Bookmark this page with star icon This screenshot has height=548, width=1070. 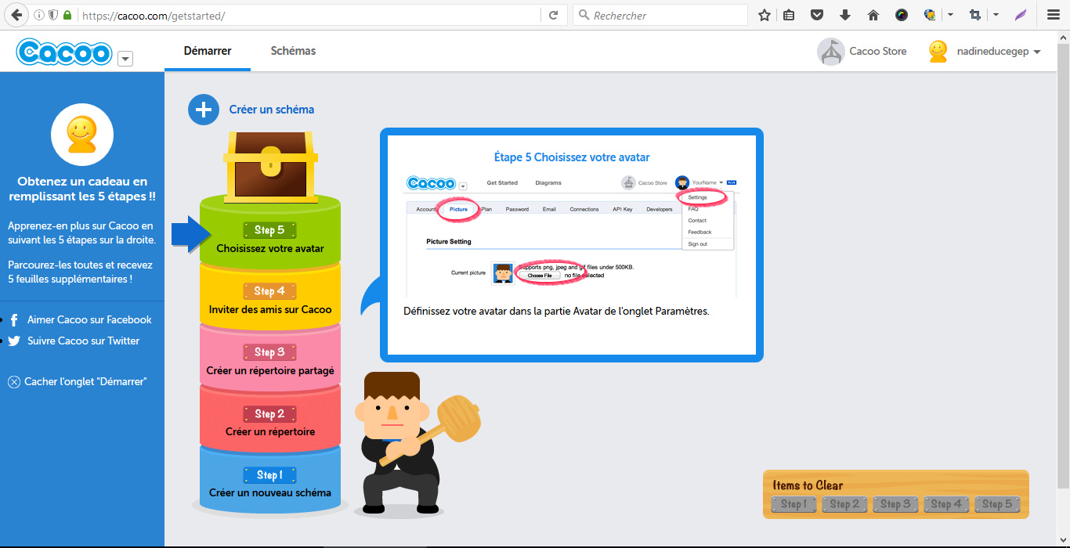(765, 15)
